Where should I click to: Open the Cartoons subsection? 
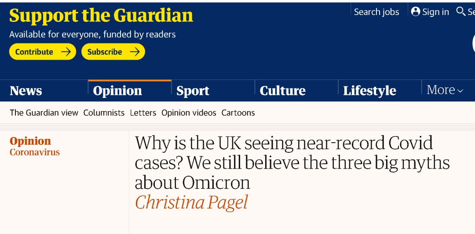click(238, 113)
